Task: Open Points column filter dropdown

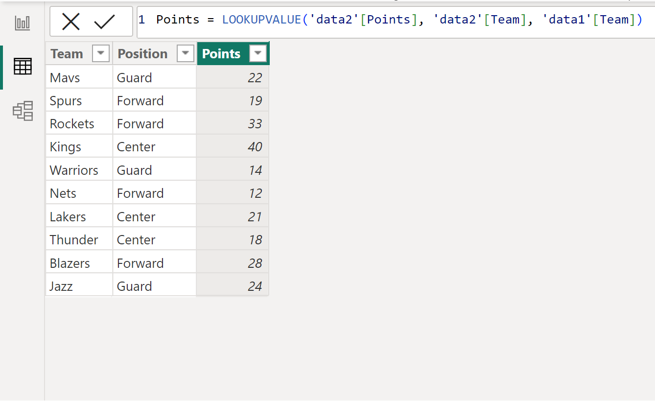Action: [x=258, y=53]
